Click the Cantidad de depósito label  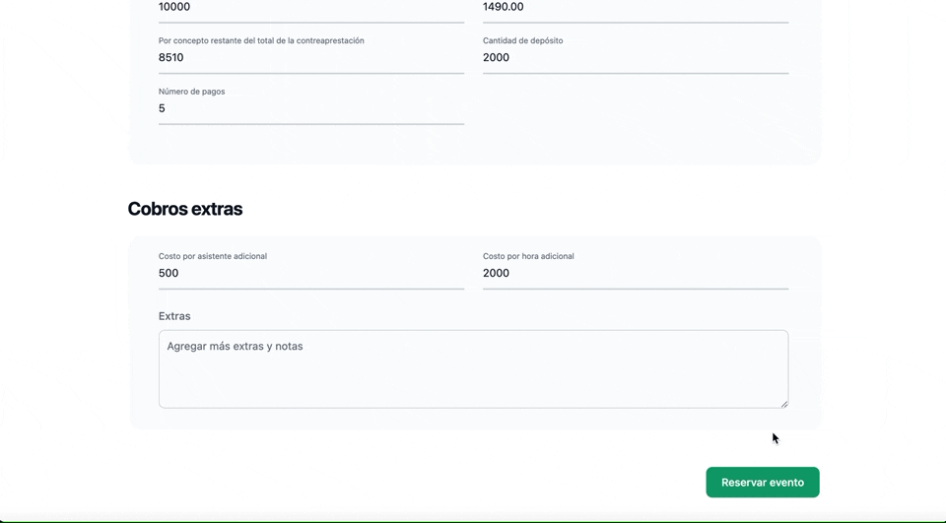[522, 40]
